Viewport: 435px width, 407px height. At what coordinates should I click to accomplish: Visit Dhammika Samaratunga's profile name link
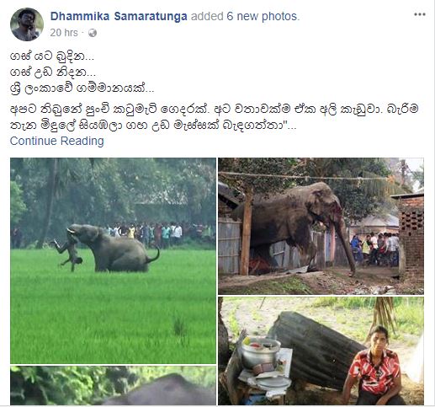(x=119, y=16)
